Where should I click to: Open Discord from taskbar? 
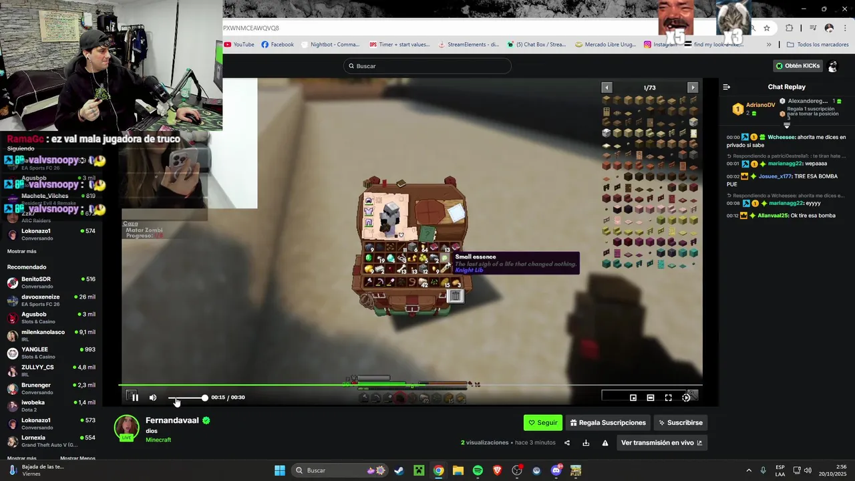[x=556, y=470]
